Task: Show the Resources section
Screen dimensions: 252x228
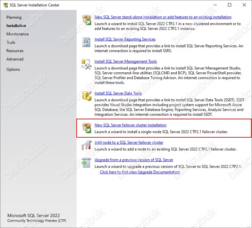Action: pos(15,51)
